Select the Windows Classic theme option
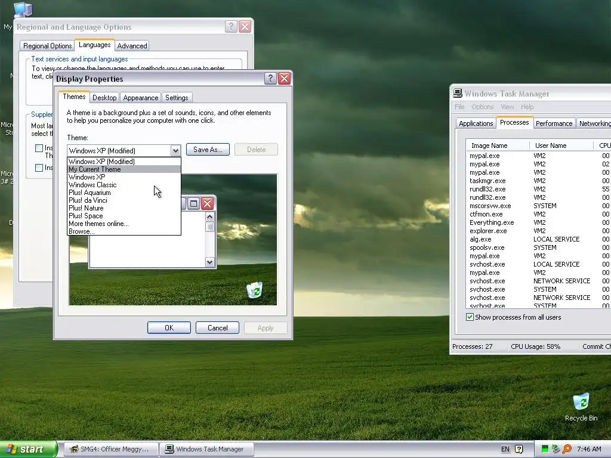The width and height of the screenshot is (611, 458). 124,185
